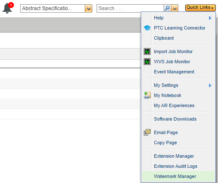Open the notification bell alerts
The image size is (218, 183).
pos(7,8)
